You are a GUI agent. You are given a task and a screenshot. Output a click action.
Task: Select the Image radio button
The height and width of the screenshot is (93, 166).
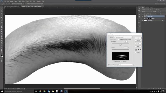tap(122, 61)
